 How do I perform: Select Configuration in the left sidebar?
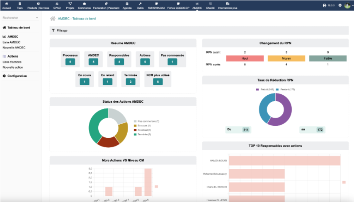[x=17, y=76]
